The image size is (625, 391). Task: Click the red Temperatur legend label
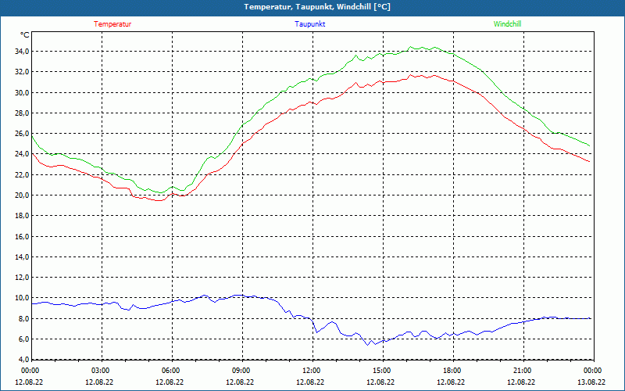[x=112, y=24]
